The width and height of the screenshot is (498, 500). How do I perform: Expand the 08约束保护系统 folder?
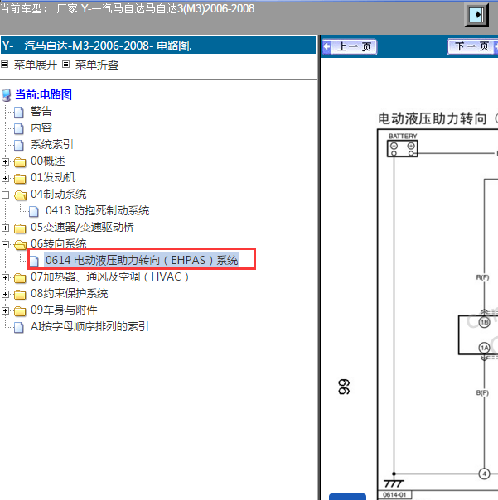pyautogui.click(x=5, y=295)
